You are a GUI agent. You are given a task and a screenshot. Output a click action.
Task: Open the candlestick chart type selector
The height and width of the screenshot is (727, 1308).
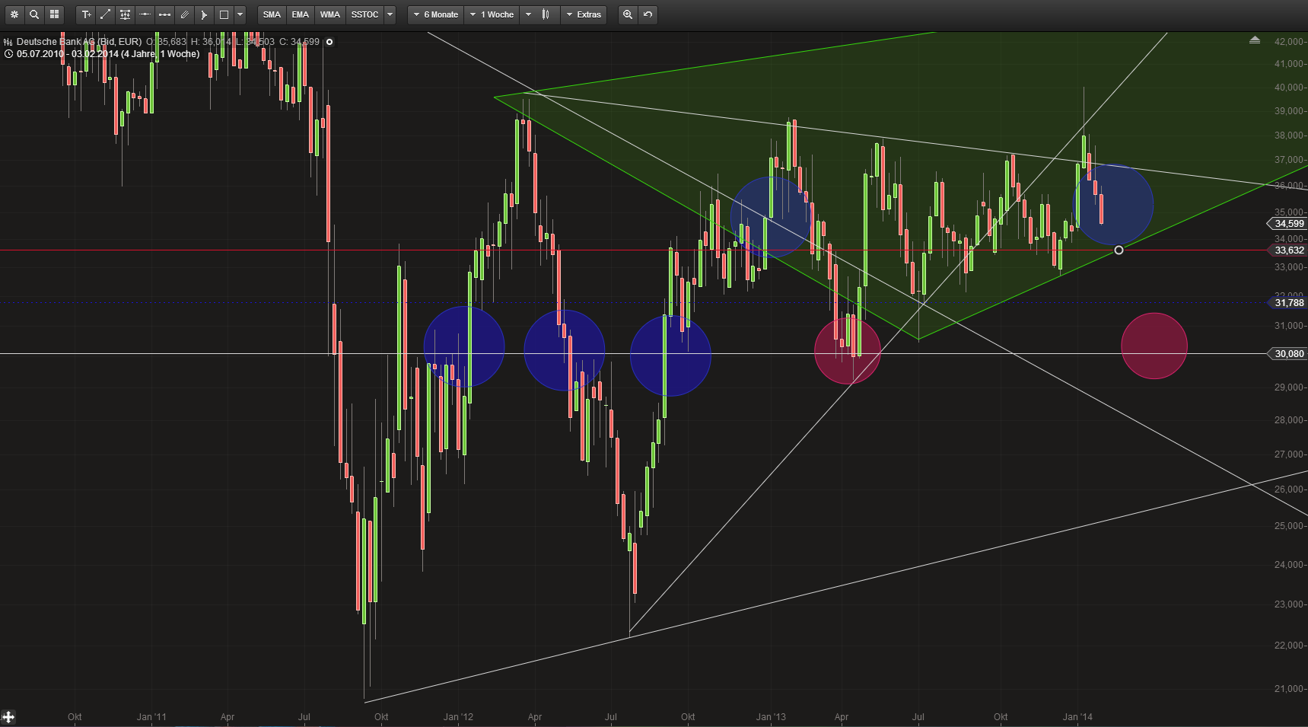541,14
